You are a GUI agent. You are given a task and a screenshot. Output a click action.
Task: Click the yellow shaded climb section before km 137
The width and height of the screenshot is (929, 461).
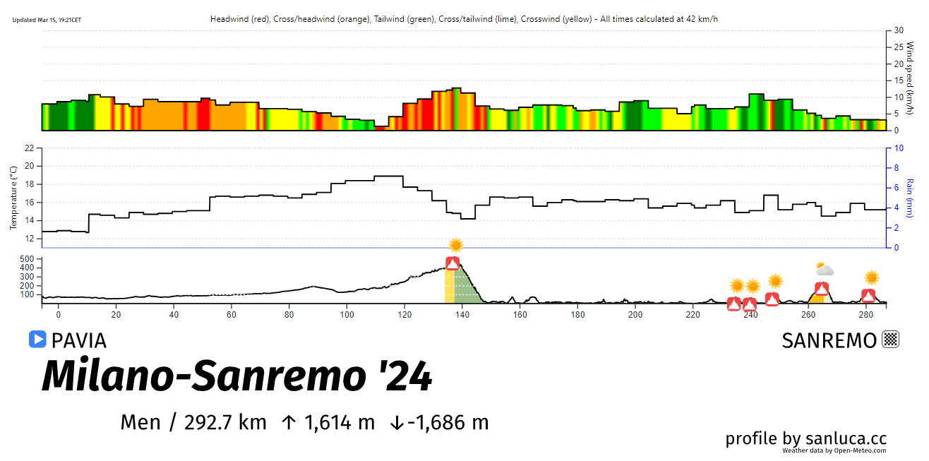[449, 286]
